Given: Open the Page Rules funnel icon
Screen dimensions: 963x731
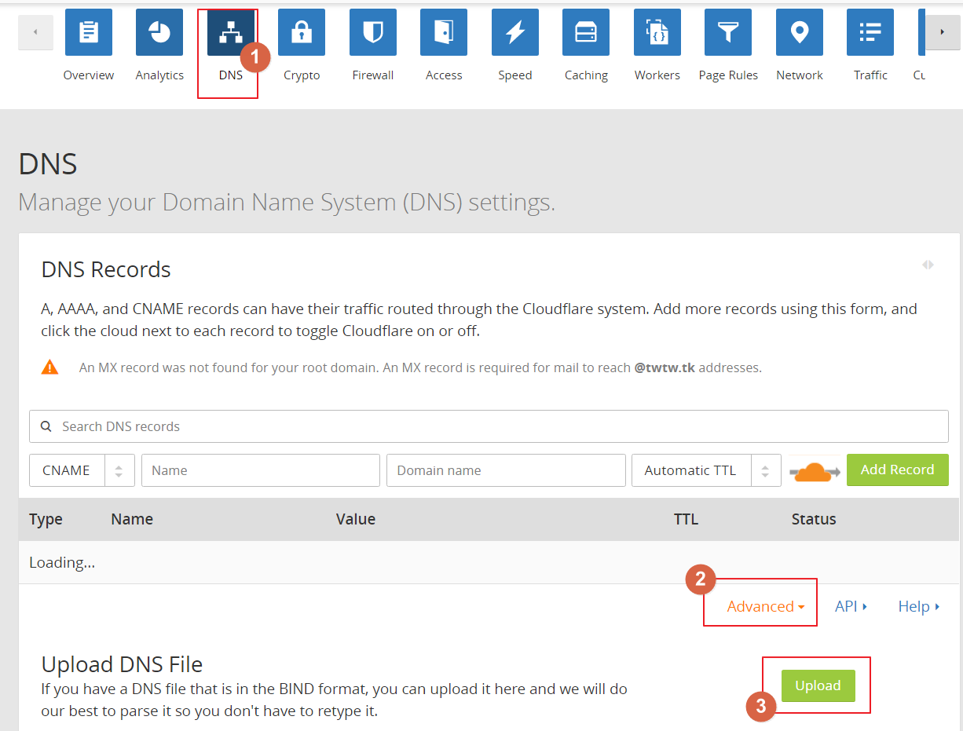Looking at the screenshot, I should [728, 32].
